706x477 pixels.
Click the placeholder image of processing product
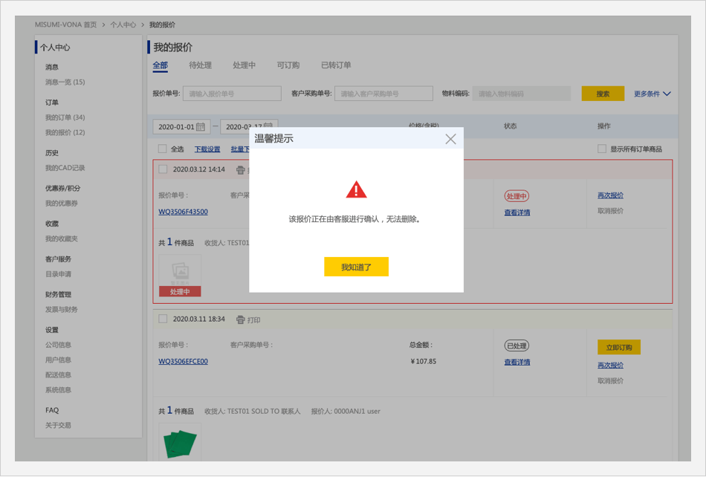(x=180, y=270)
